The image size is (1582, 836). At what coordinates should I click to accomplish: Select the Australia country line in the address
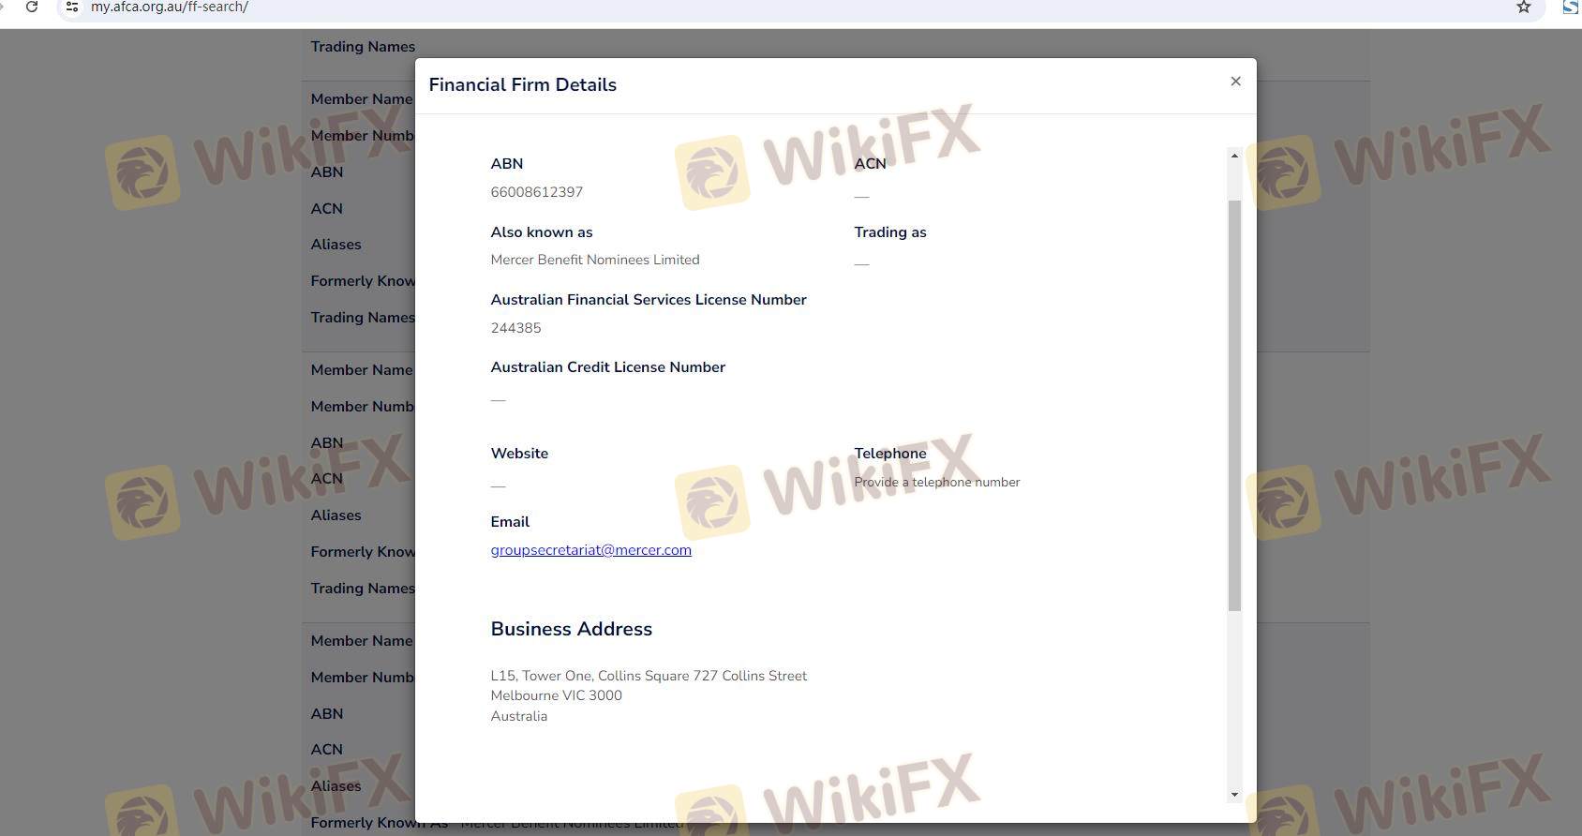[x=519, y=716]
